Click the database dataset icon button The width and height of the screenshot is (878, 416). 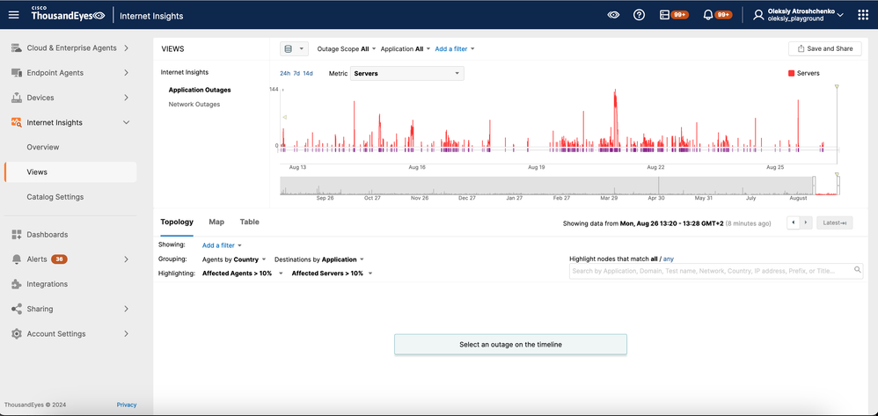pos(294,48)
